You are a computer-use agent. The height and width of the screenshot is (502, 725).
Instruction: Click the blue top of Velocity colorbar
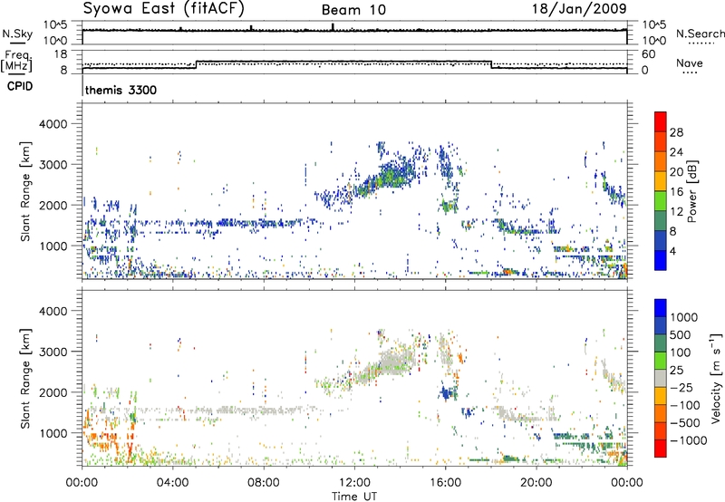(x=661, y=308)
